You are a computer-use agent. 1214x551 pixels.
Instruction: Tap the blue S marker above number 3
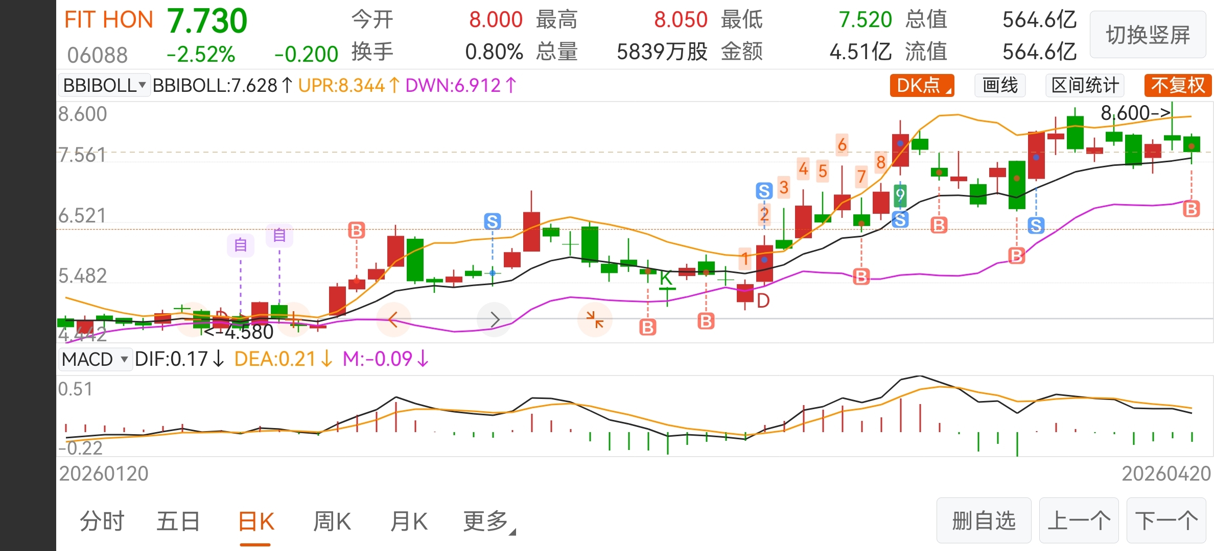[x=764, y=191]
